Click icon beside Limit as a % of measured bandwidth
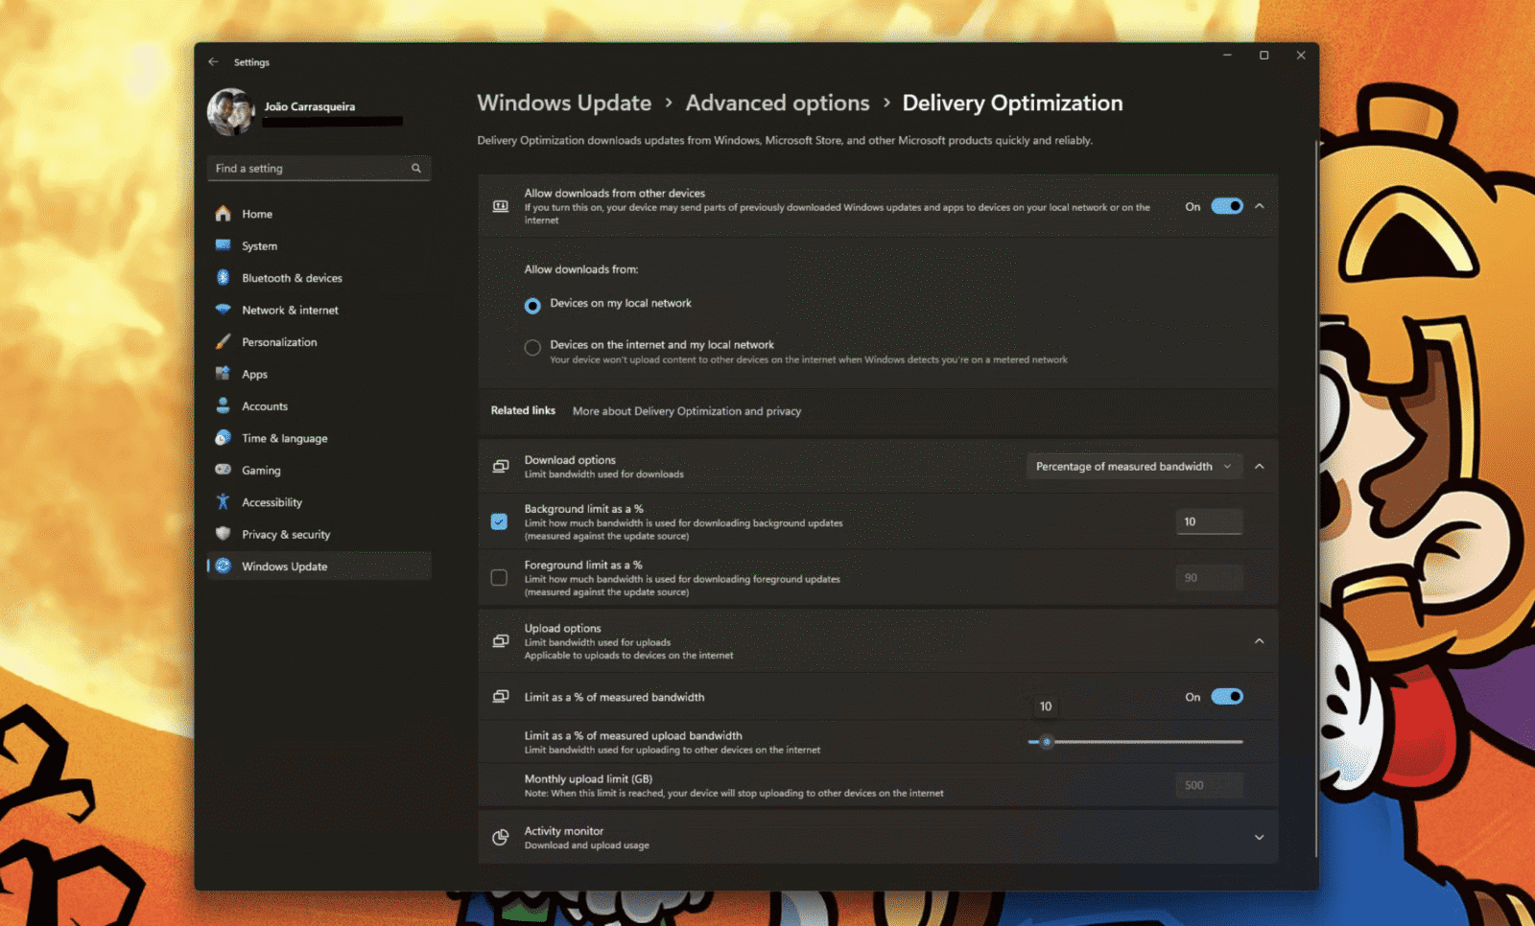 click(x=501, y=697)
